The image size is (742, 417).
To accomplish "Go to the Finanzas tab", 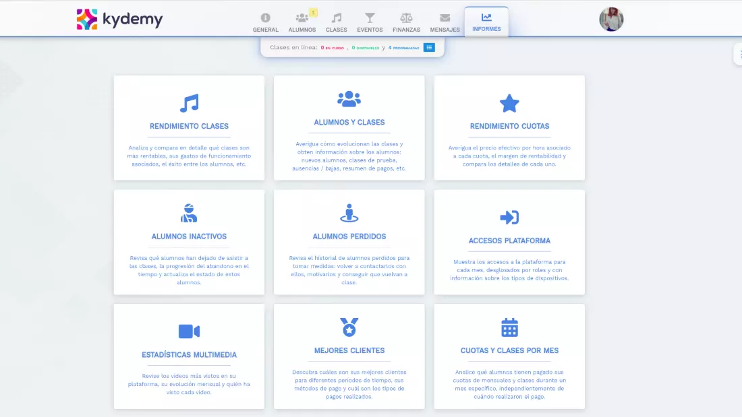I will coord(406,22).
